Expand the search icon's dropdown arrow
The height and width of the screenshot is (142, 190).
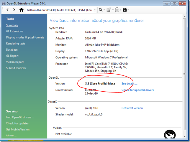click(x=104, y=10)
